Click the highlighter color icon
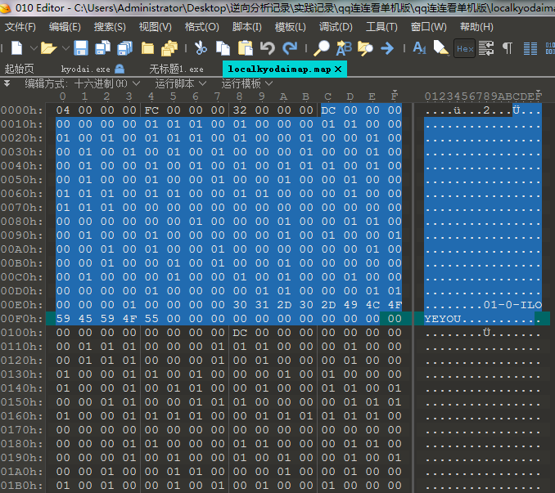This screenshot has width=555, height=493. (x=441, y=48)
